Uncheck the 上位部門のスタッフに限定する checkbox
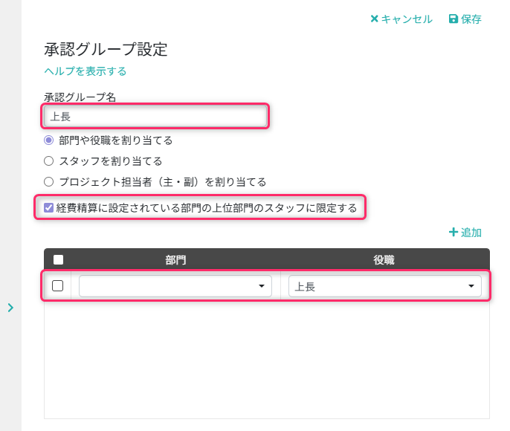 tap(49, 208)
